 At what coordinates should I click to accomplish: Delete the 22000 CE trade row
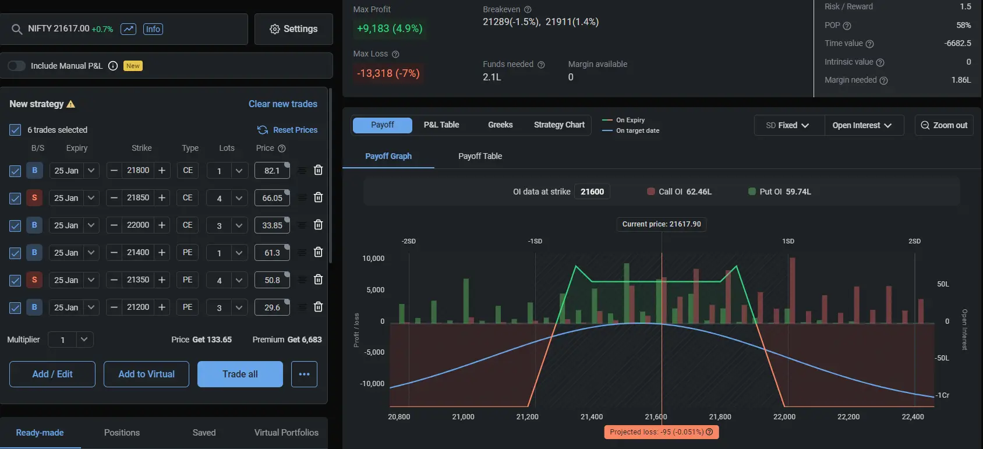click(318, 225)
